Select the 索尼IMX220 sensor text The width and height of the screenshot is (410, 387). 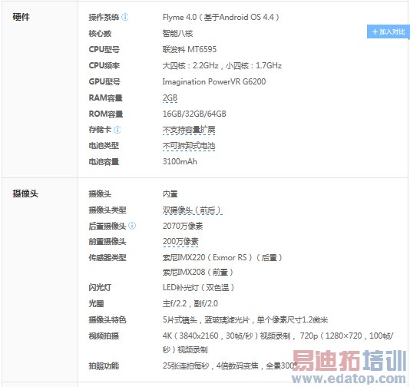[184, 257]
